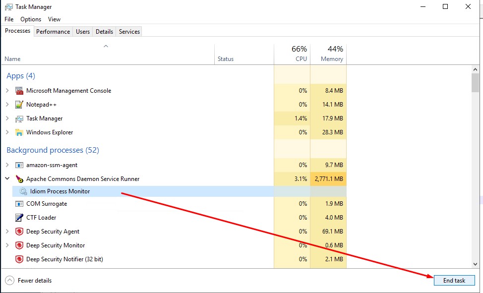Click the 2,771.1 MB memory value
This screenshot has height=293, width=483.
[329, 178]
